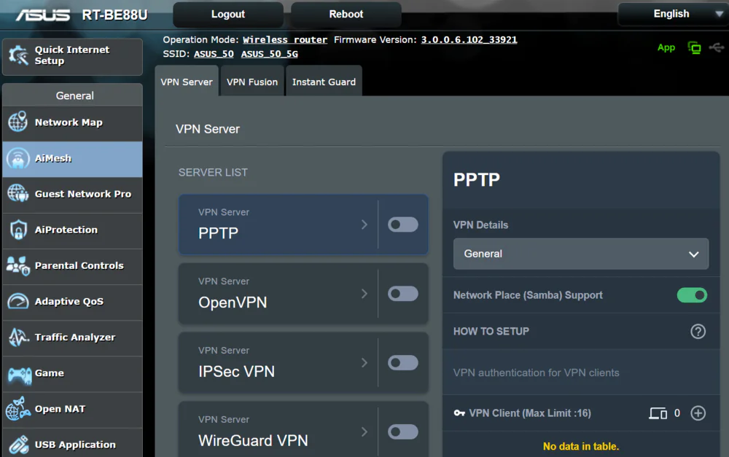Expand the OpenVPN server chevron

pyautogui.click(x=364, y=294)
